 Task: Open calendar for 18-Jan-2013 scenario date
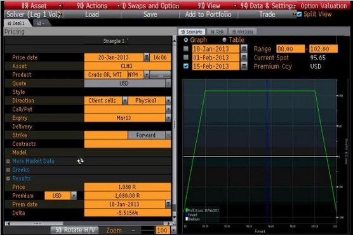(244, 49)
